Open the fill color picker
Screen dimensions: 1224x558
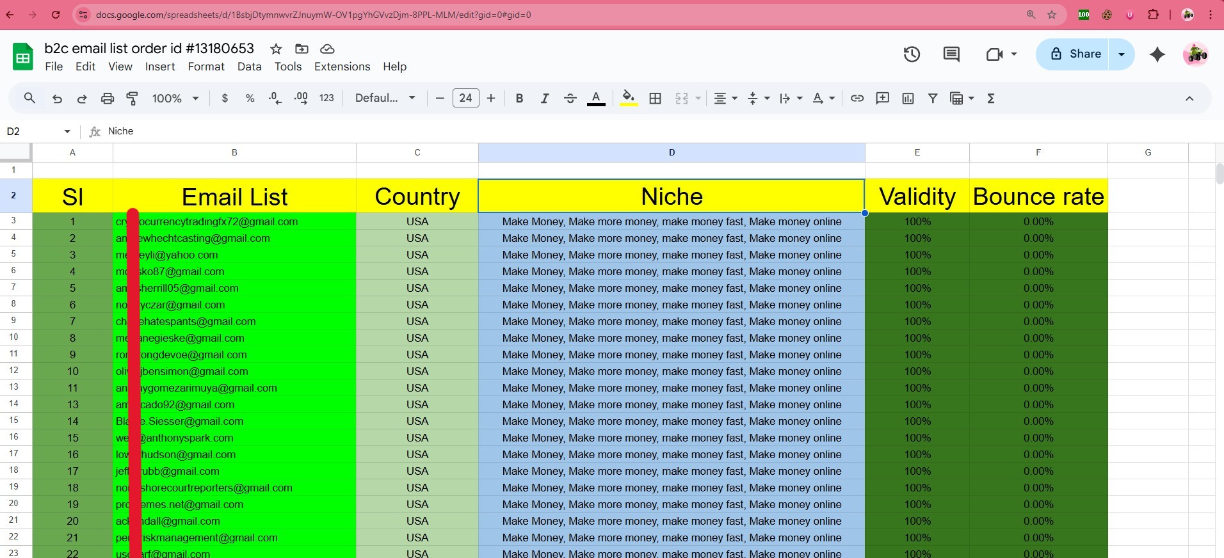pyautogui.click(x=628, y=98)
